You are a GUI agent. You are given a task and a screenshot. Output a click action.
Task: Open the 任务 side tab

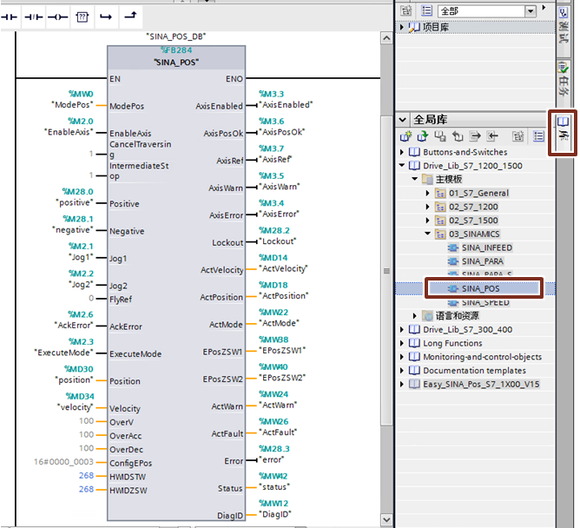point(563,79)
